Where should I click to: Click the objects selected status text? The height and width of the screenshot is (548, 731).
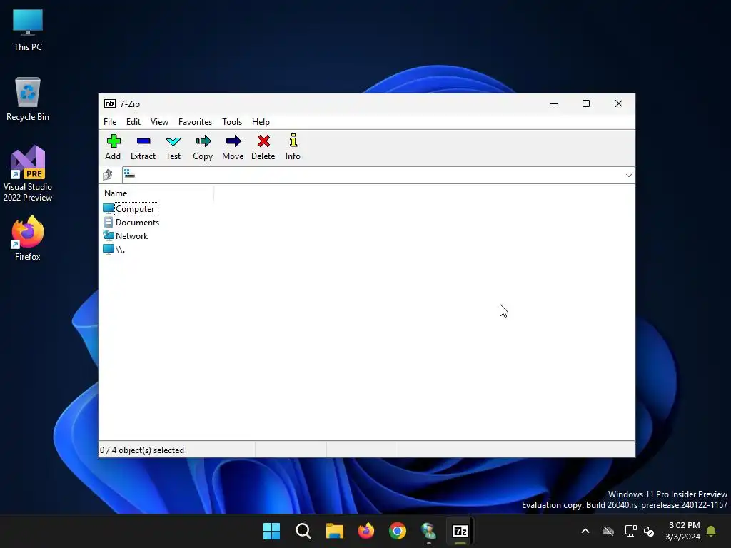[142, 450]
